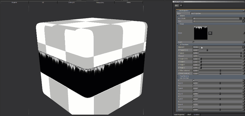Reset the U Offset (relative) value
The image size is (245, 116).
point(243,70)
